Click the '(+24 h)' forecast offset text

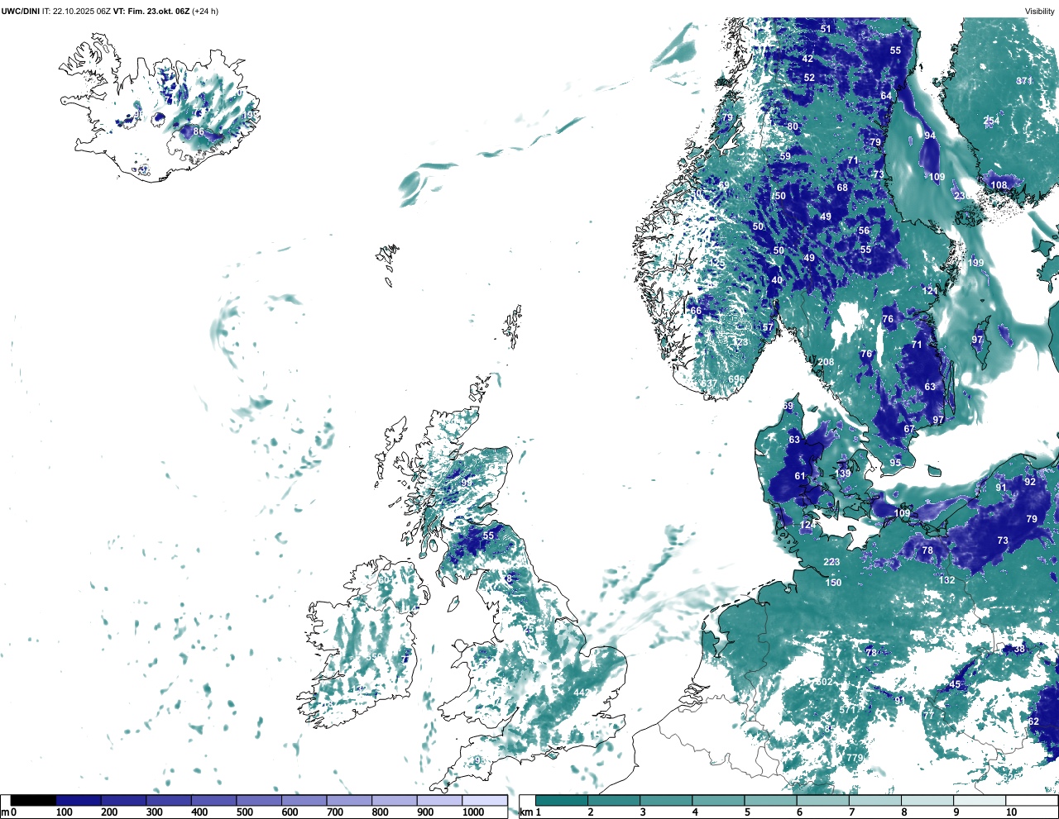coord(205,12)
